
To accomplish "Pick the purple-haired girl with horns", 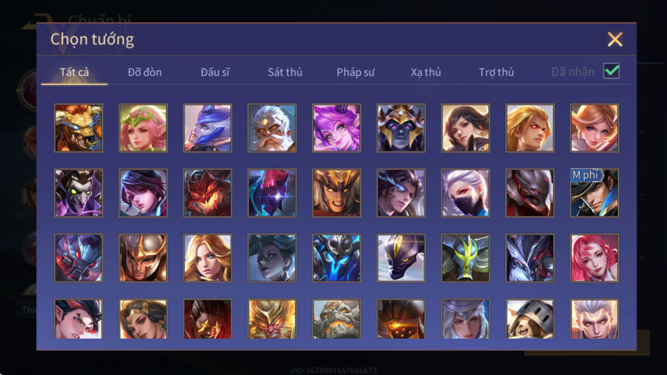I will point(337,128).
